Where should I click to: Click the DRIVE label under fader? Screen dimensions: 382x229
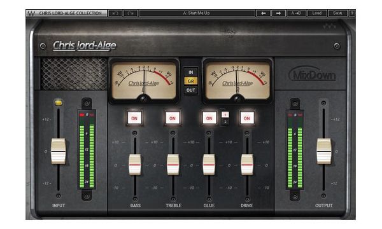247,205
